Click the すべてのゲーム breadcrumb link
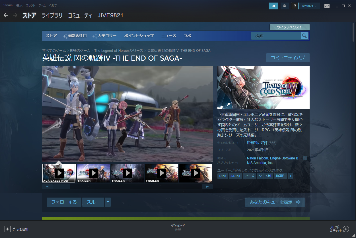The width and height of the screenshot is (356, 238). [54, 51]
